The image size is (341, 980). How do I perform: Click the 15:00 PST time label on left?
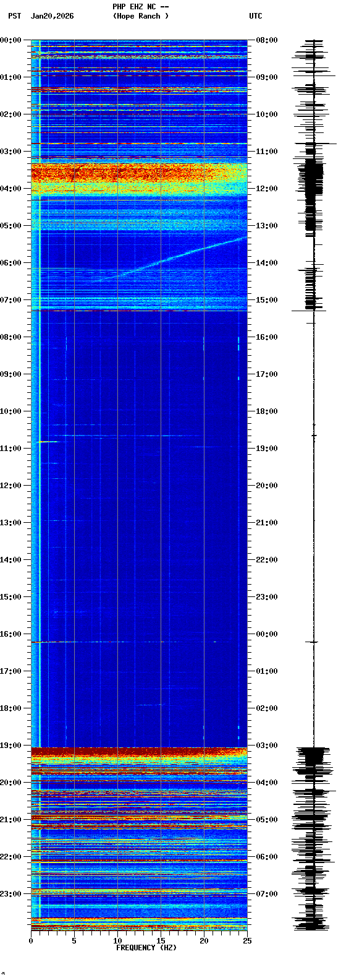pyautogui.click(x=11, y=597)
